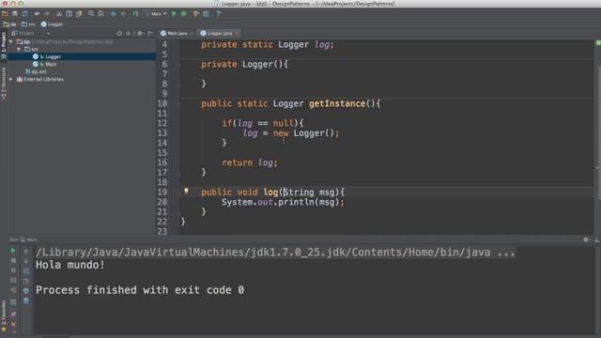Hide the Run tool window
This screenshot has height=338, width=601.
[x=596, y=239]
